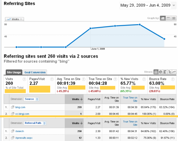
Task: Click the 259 visits cell for bing.com
Action: [74, 107]
